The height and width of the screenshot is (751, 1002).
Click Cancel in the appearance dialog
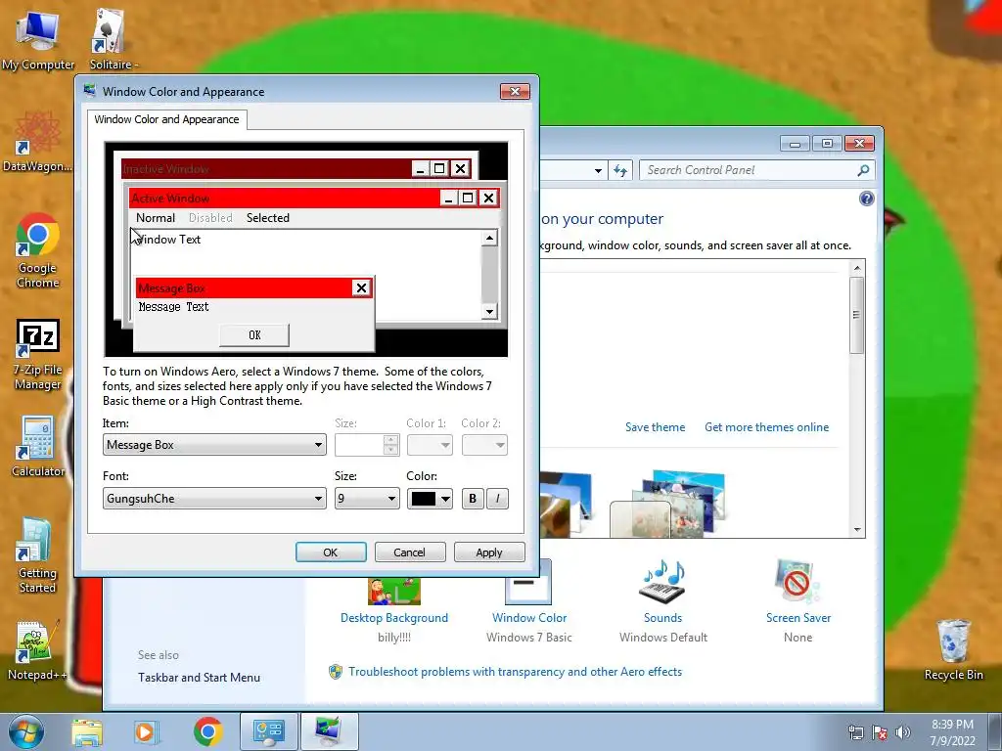[409, 552]
